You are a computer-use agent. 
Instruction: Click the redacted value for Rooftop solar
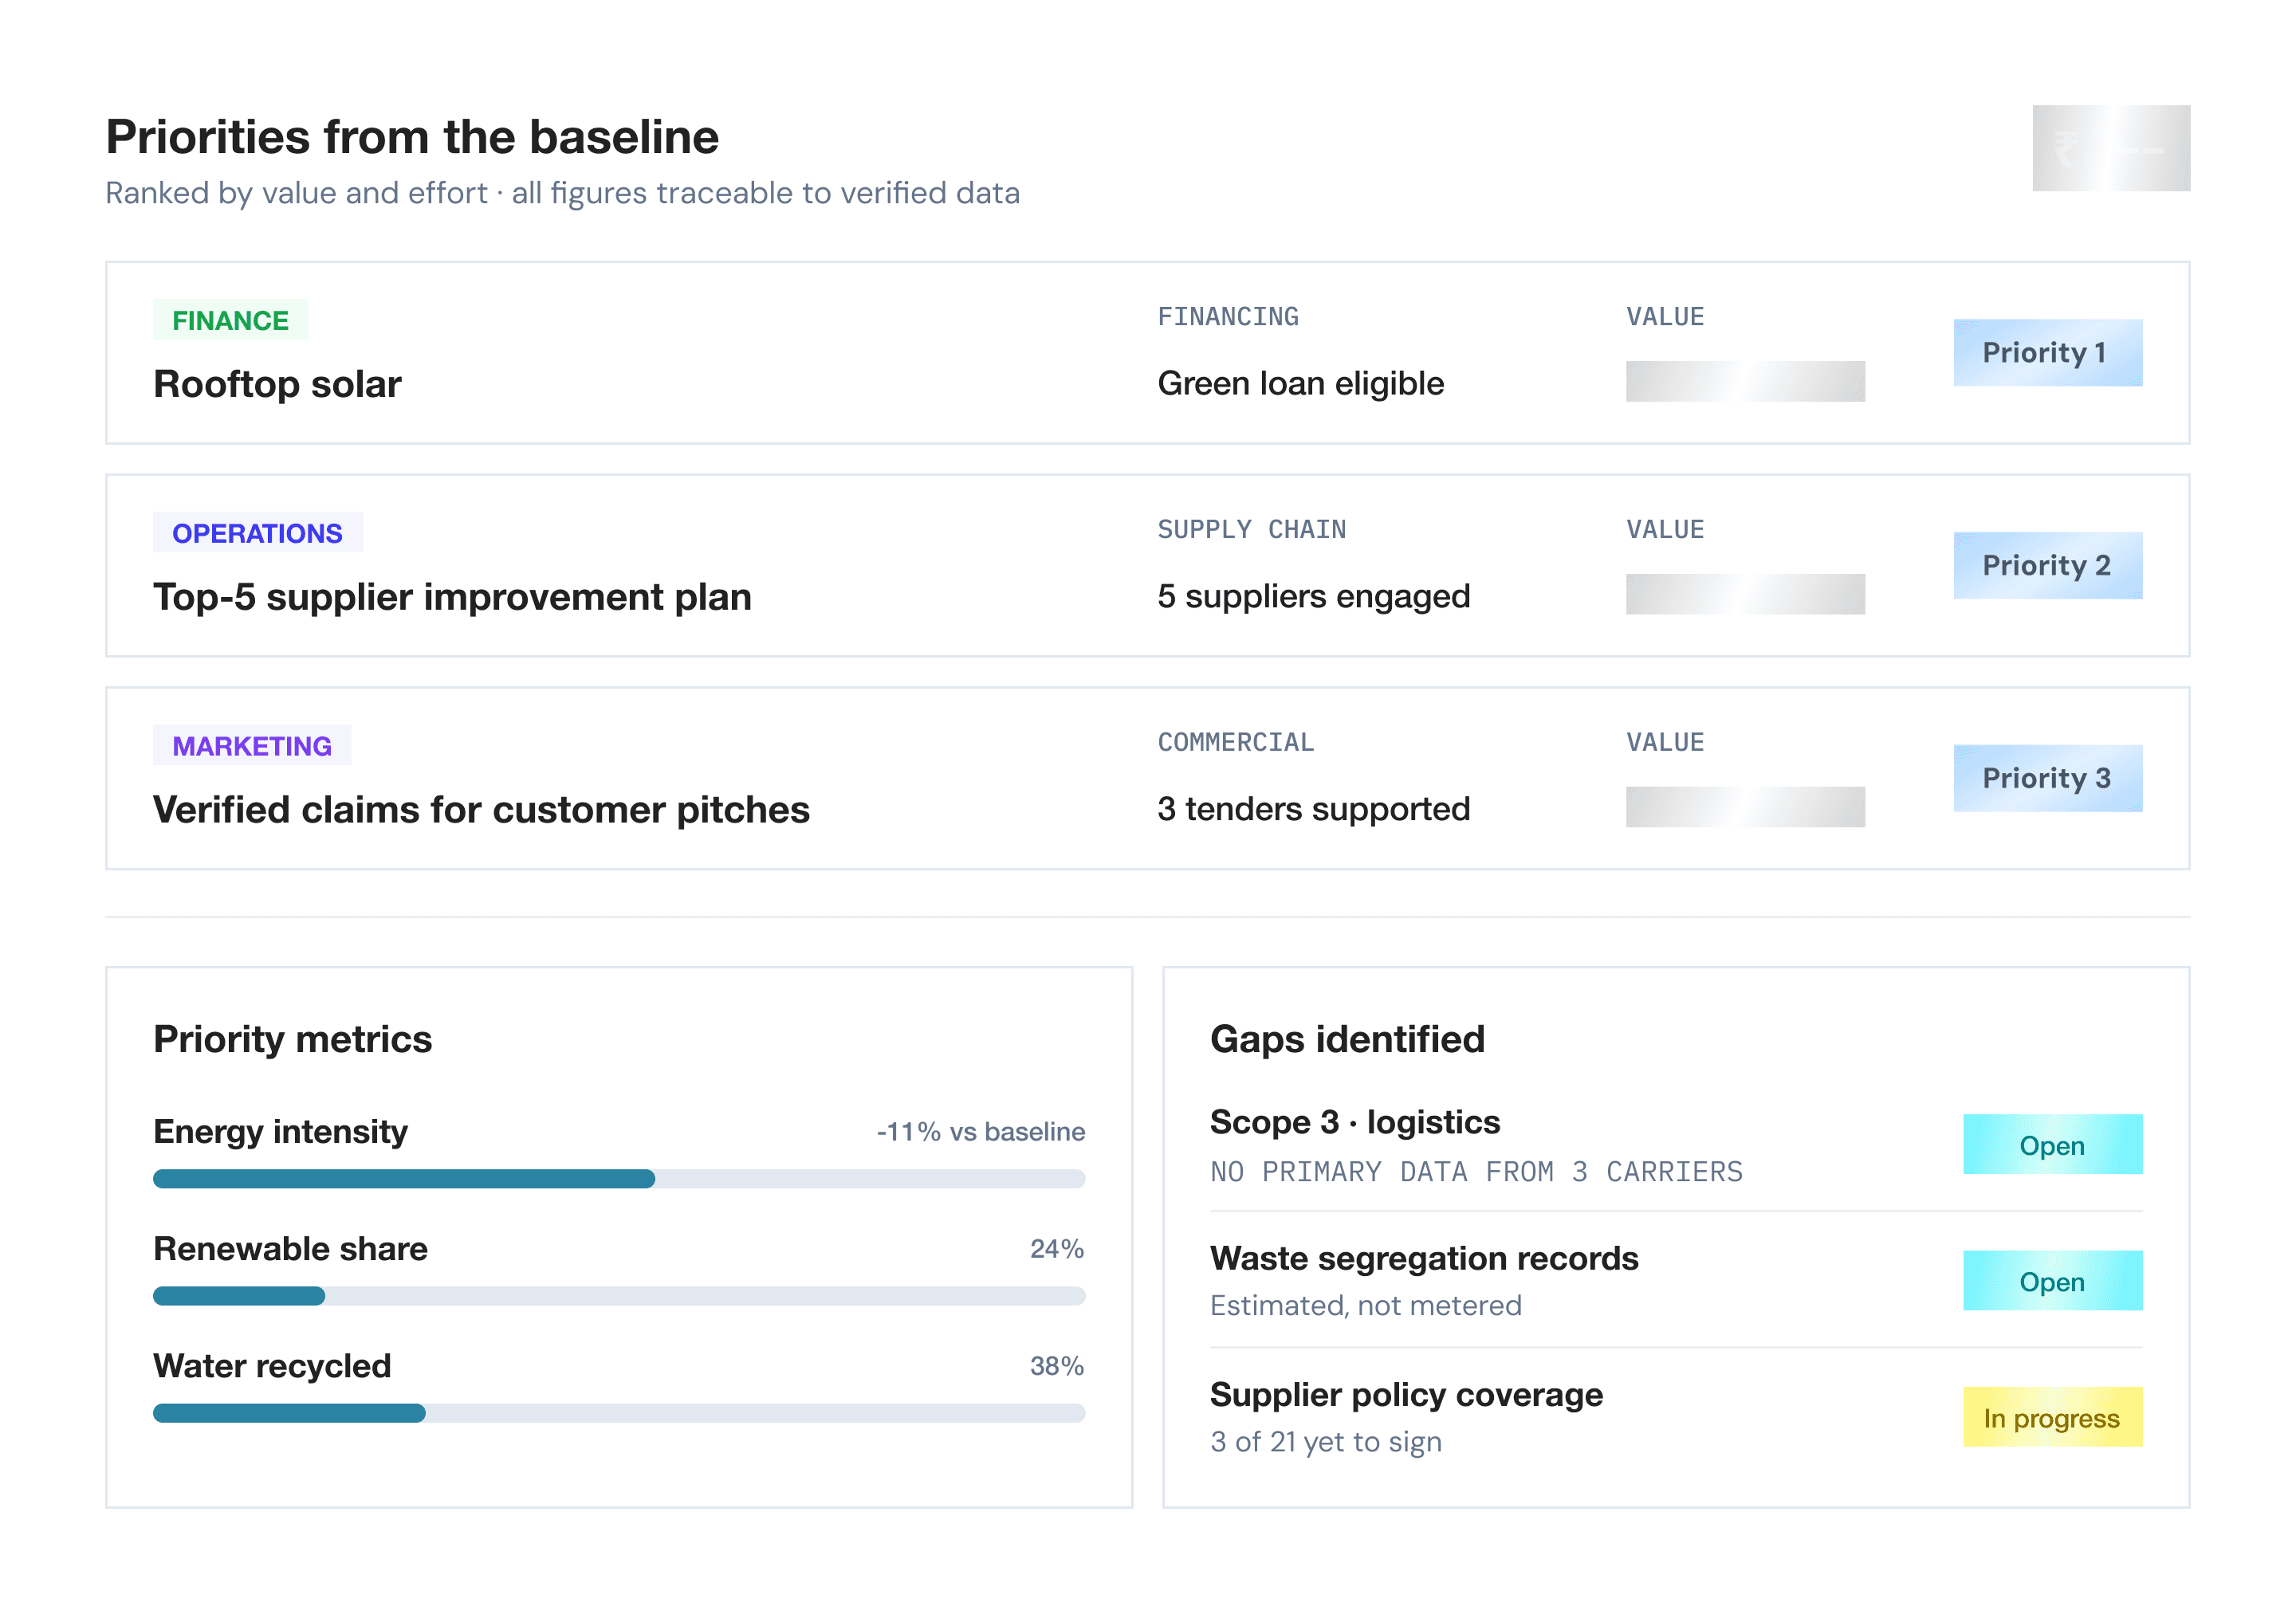click(1745, 381)
